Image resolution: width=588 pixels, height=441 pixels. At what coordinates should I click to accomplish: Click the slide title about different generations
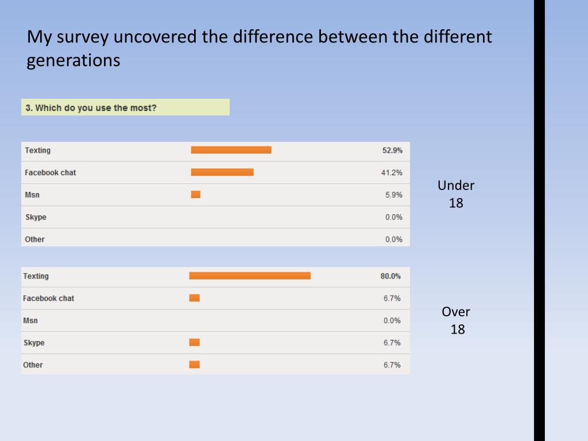coord(259,48)
